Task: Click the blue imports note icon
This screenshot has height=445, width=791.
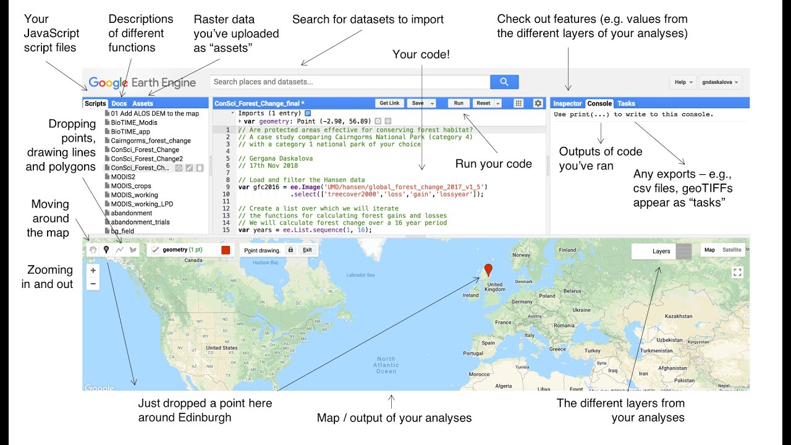Action: [x=307, y=113]
